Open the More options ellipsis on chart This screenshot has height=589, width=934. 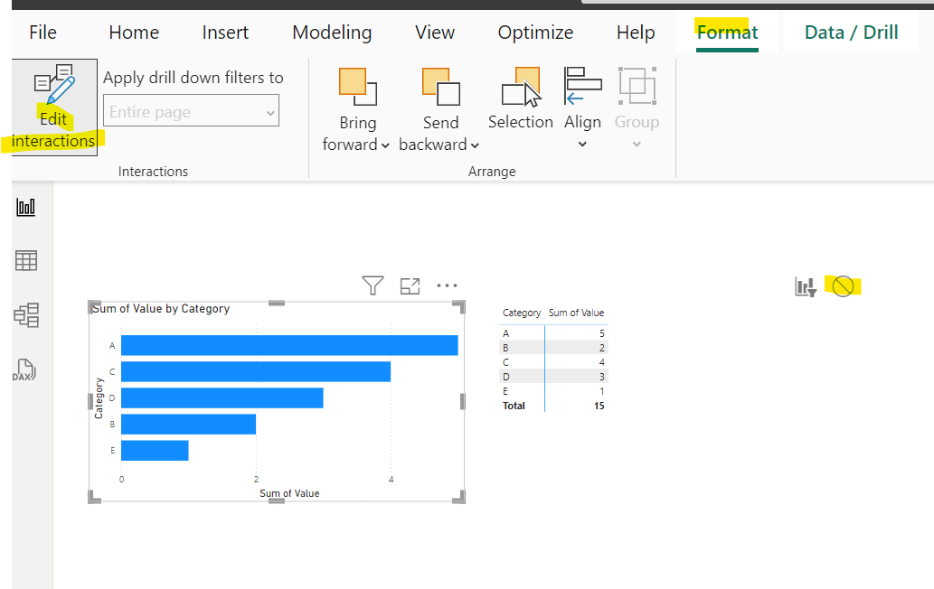(447, 285)
